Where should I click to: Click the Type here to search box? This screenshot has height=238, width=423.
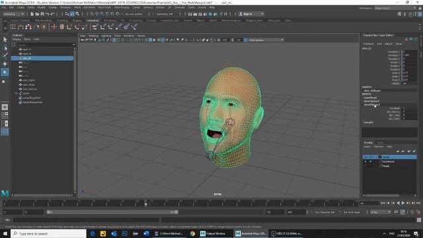point(48,233)
